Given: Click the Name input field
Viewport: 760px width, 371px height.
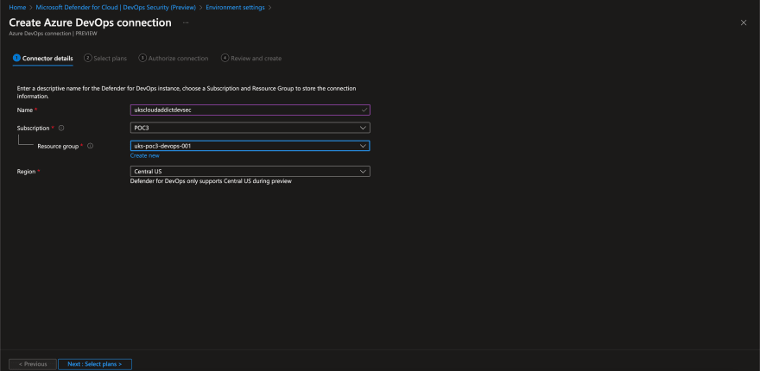Looking at the screenshot, I should pos(250,110).
